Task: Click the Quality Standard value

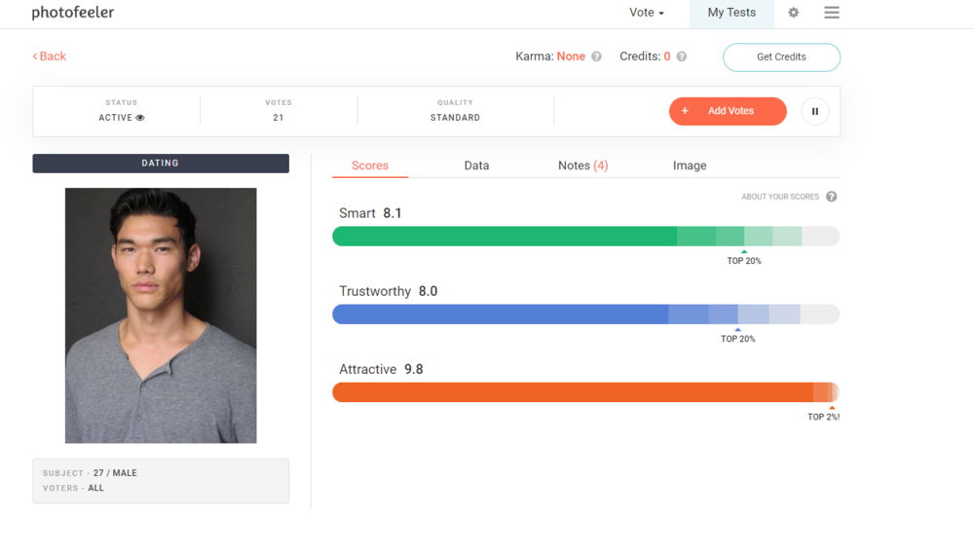Action: coord(455,118)
